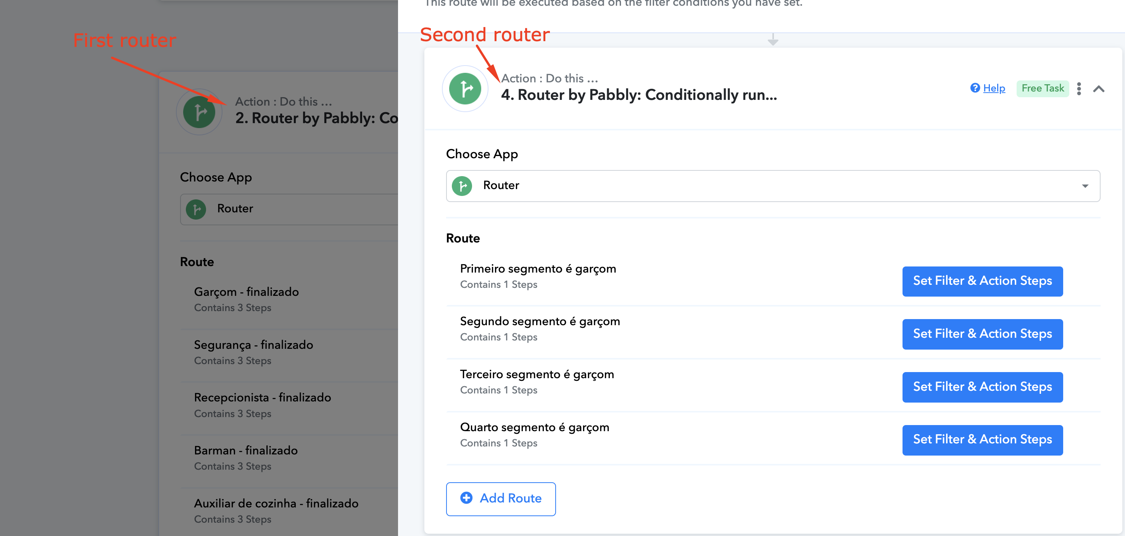Screen dimensions: 1125x536
Task: Click the plus icon in Add Route
Action: (x=466, y=498)
